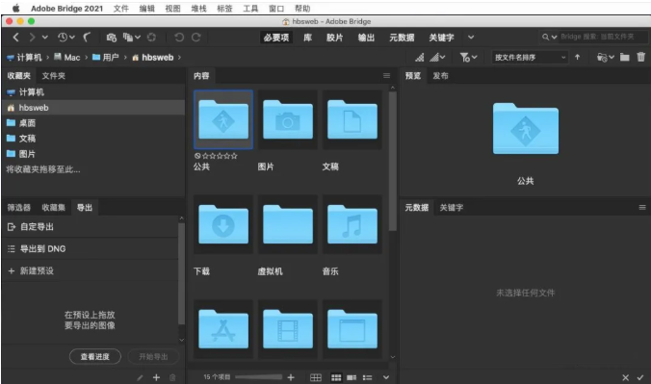This screenshot has width=651, height=384.
Task: Rotate counterclockwise icon
Action: pyautogui.click(x=179, y=38)
